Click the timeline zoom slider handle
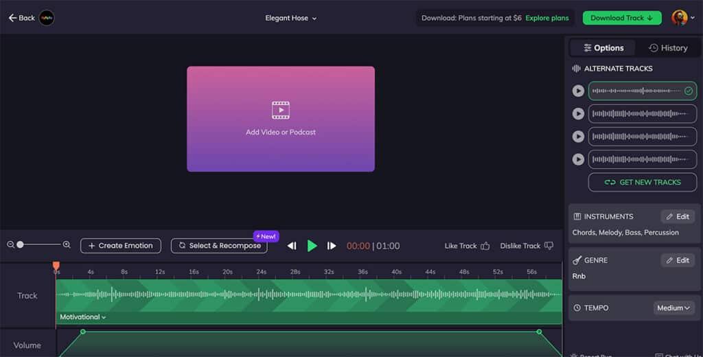This screenshot has height=357, width=703. pos(20,245)
